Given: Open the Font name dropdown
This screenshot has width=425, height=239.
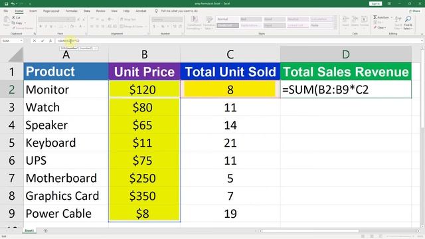Looking at the screenshot, I should click(x=69, y=19).
